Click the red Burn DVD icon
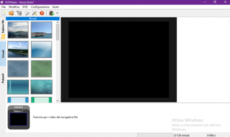This screenshot has height=137, width=230. click(42, 13)
